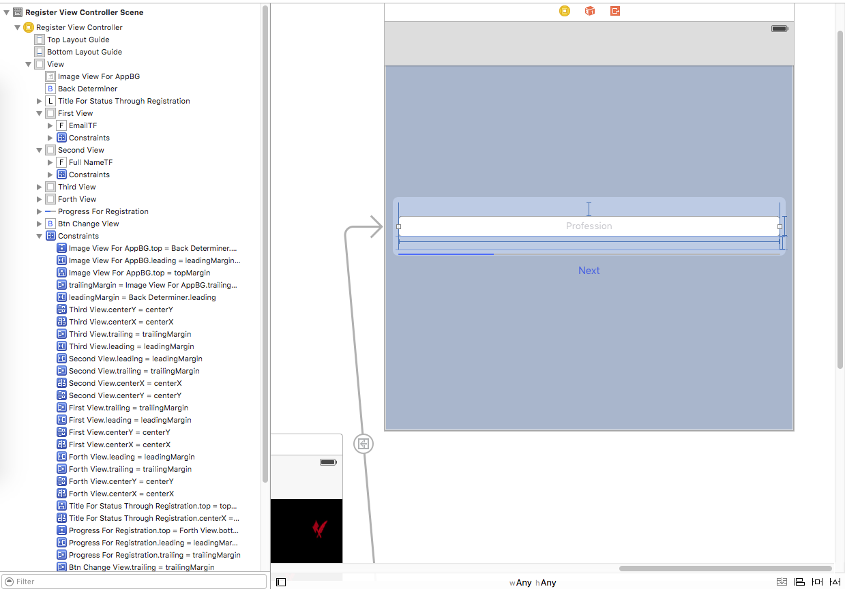
Task: Collapse Register View Controller Scene
Action: point(6,12)
